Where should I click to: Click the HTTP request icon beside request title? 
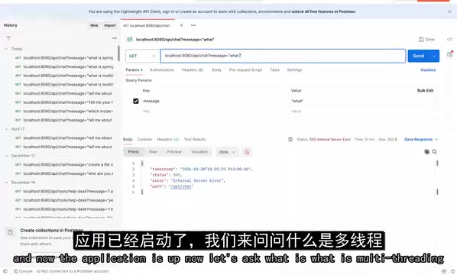pyautogui.click(x=130, y=39)
